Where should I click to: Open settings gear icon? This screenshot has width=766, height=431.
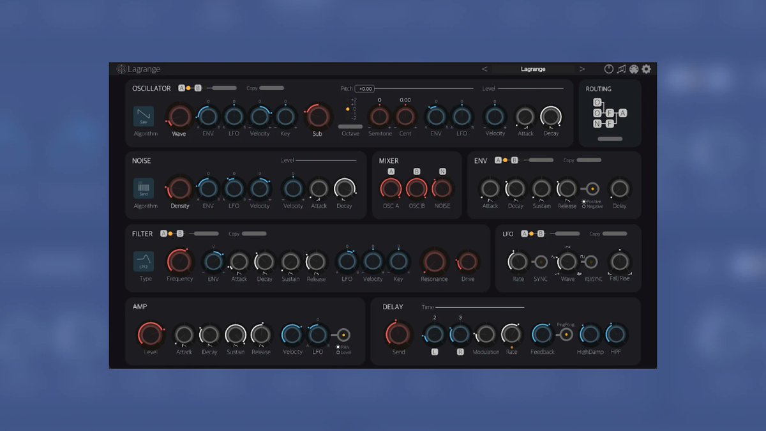click(x=647, y=69)
